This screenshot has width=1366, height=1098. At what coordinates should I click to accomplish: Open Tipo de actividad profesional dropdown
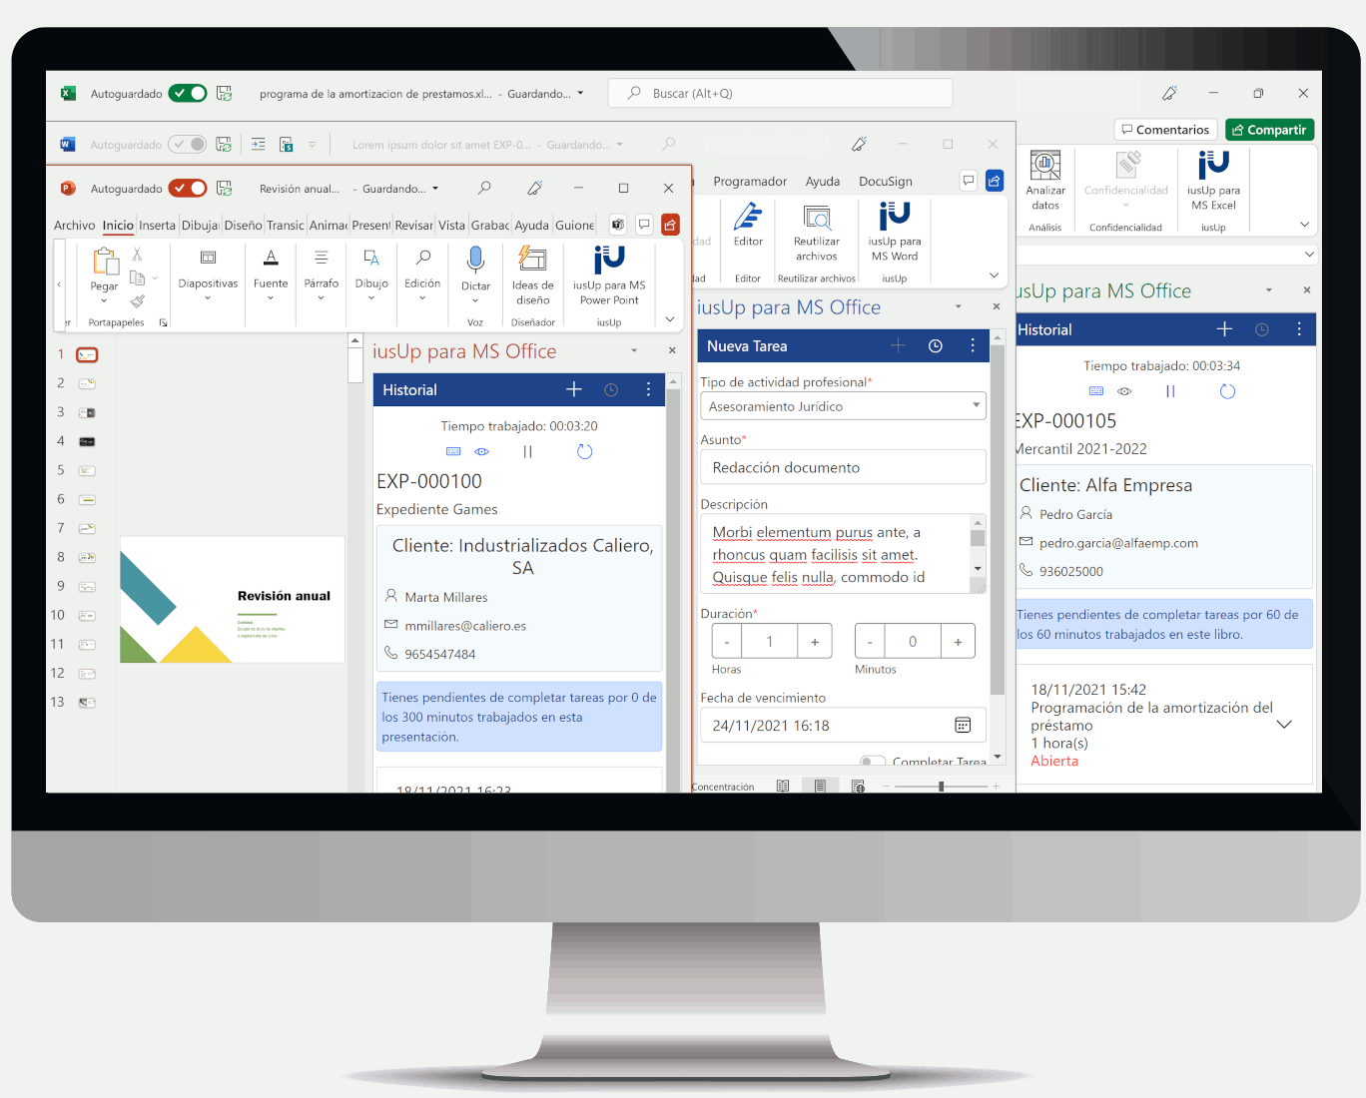pos(843,406)
